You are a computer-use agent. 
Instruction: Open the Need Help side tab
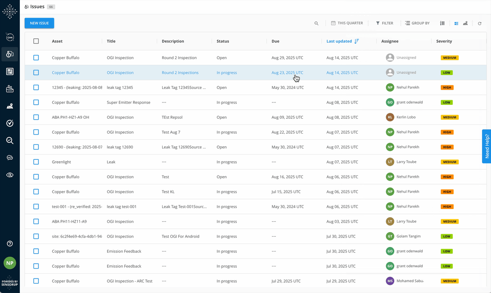click(x=486, y=146)
